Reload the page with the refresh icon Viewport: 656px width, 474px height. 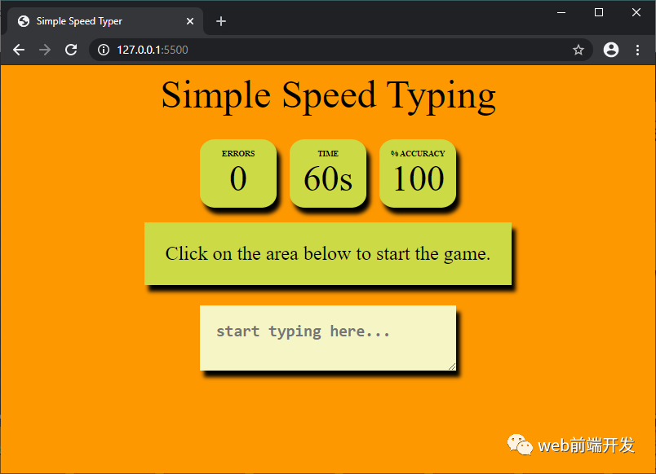pyautogui.click(x=71, y=50)
